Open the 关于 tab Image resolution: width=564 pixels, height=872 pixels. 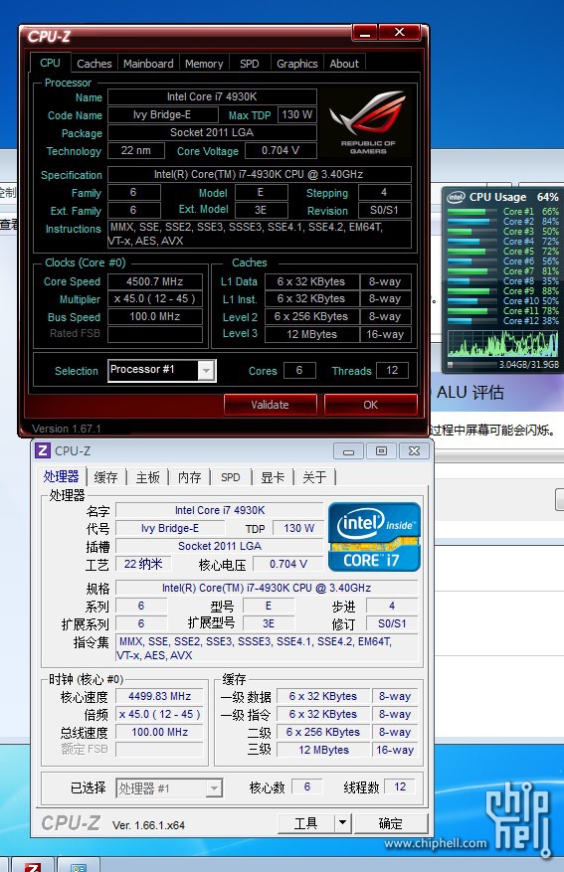pos(314,477)
